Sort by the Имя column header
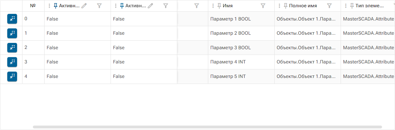 [228, 6]
